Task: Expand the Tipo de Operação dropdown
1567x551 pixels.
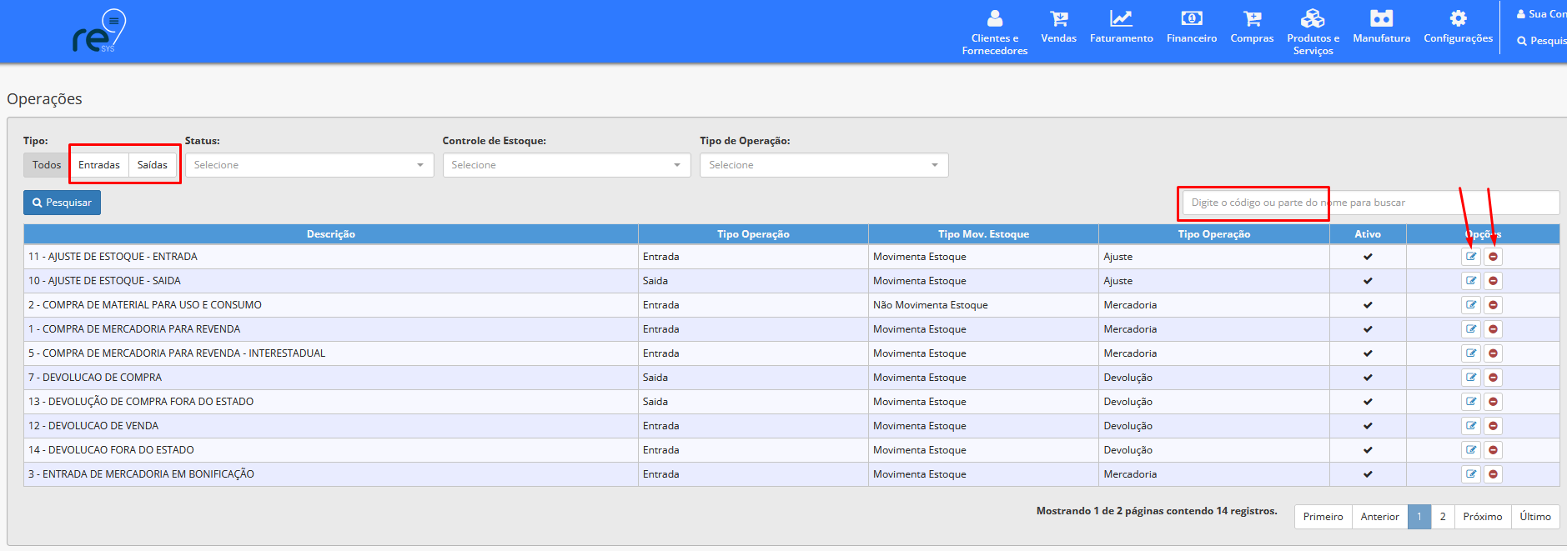Action: [x=824, y=165]
